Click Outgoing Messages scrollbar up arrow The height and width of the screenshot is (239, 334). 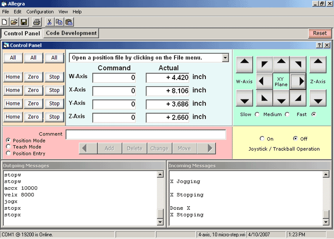click(x=160, y=174)
